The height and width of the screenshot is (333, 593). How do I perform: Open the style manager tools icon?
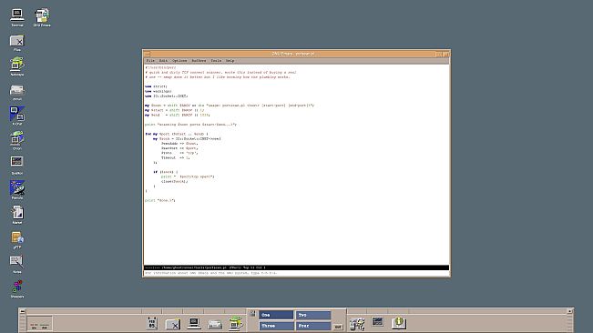point(357,324)
